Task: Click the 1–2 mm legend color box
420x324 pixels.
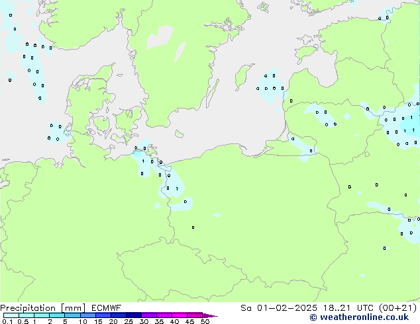Action: tap(42, 315)
